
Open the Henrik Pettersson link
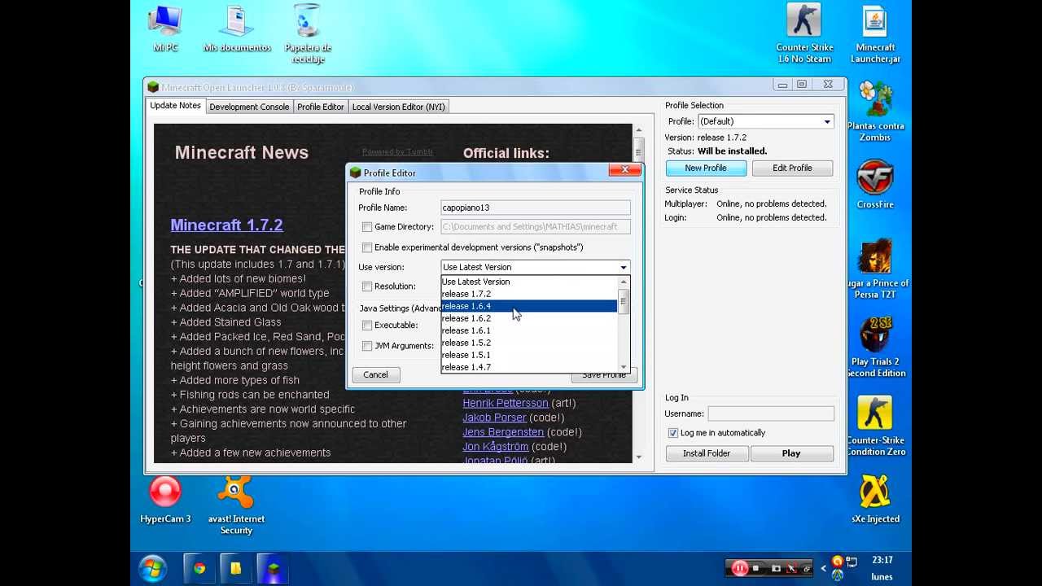coord(506,403)
